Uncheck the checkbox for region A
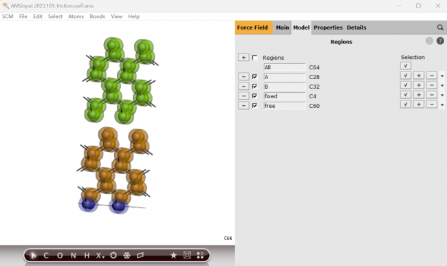The height and width of the screenshot is (266, 447). tap(254, 76)
